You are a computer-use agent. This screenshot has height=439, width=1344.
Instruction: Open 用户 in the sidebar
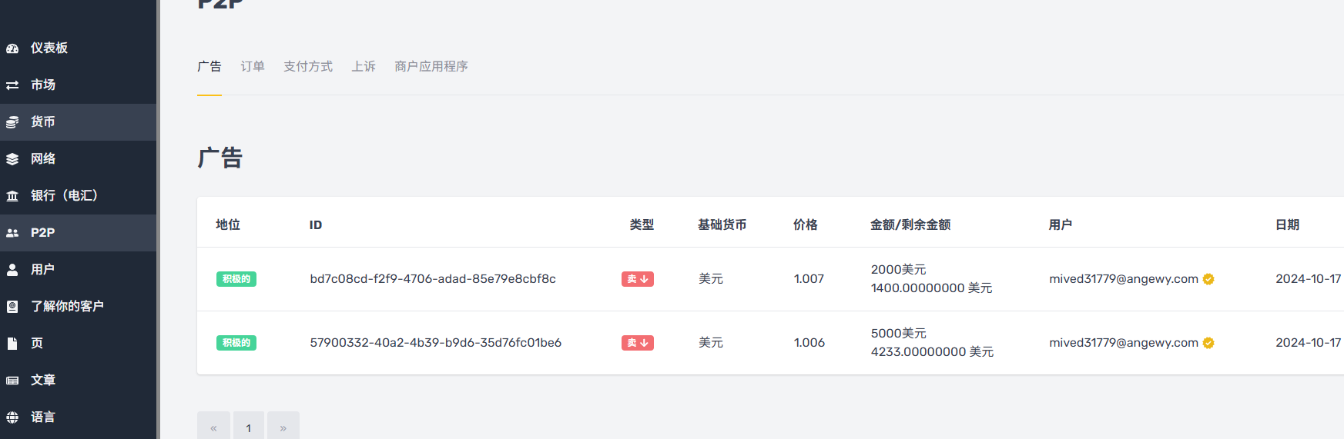click(78, 269)
